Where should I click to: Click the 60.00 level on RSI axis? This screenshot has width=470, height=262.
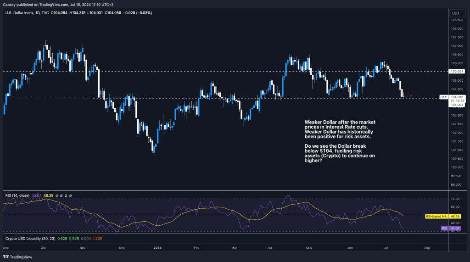(x=455, y=207)
